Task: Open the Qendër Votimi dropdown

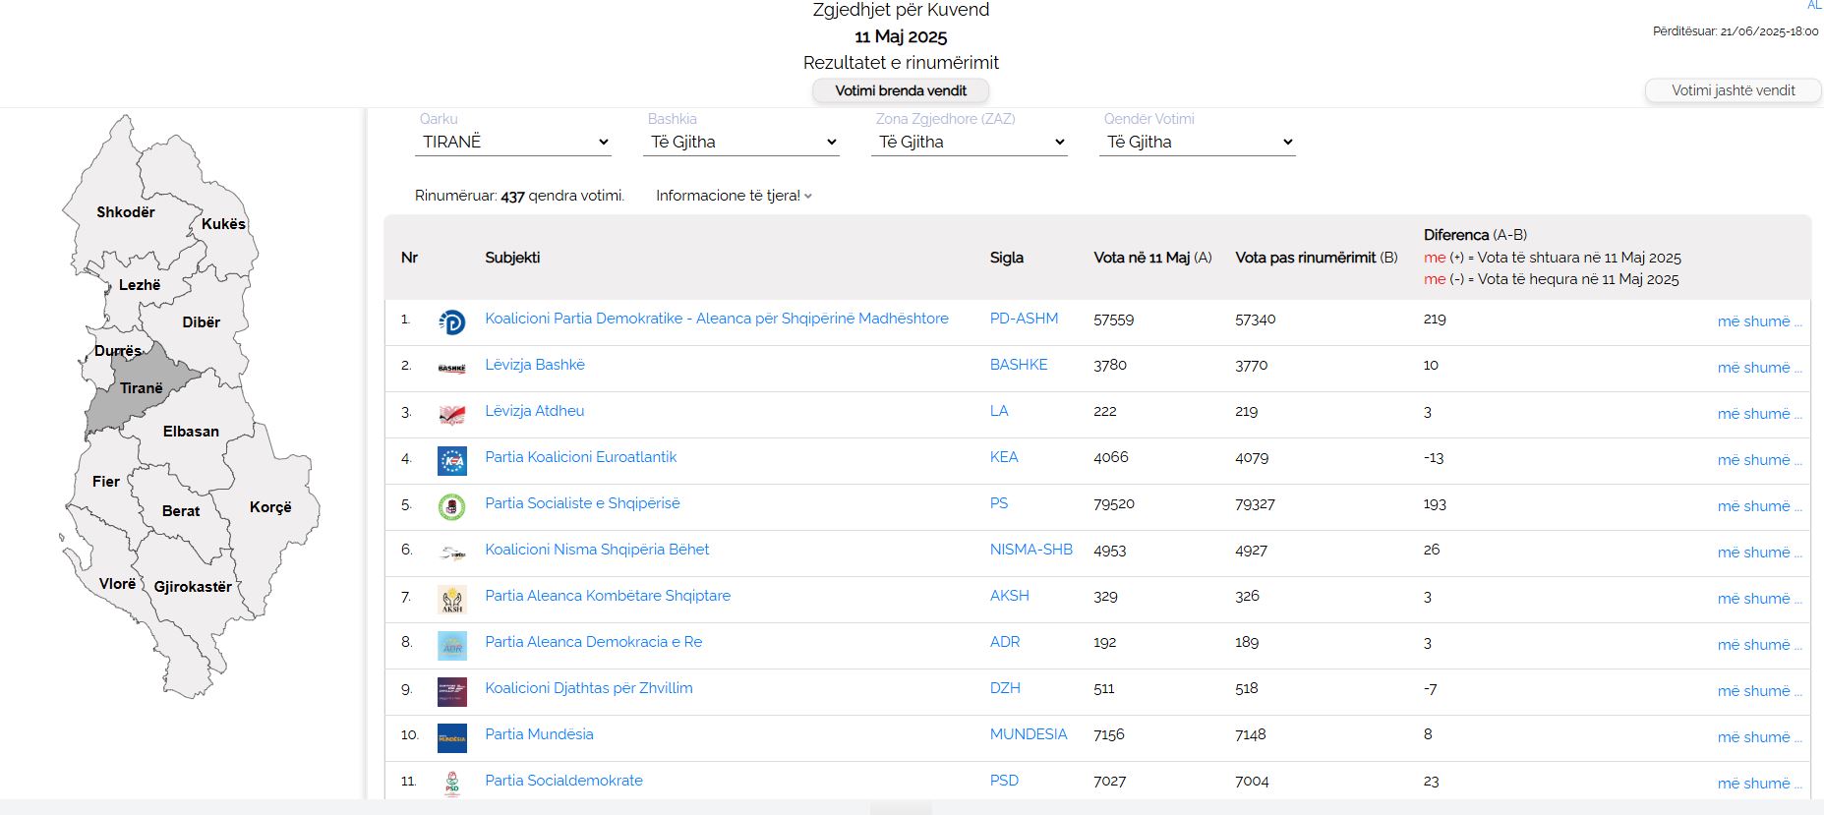Action: [1198, 143]
